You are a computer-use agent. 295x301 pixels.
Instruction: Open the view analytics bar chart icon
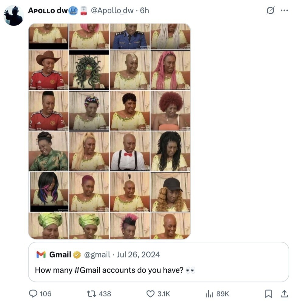(210, 293)
